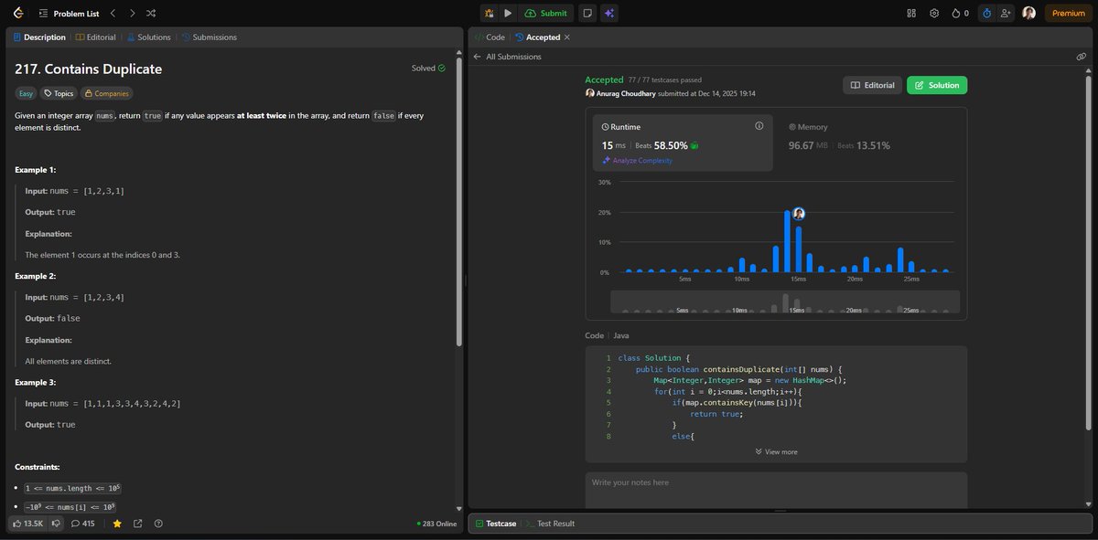Go to previous problem arrow
Screen dimensions: 1098x540
(113, 14)
